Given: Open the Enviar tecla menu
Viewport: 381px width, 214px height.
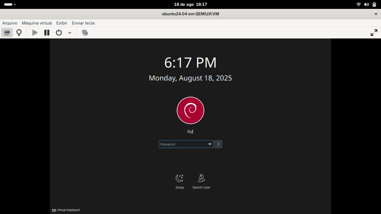Looking at the screenshot, I should tap(83, 23).
